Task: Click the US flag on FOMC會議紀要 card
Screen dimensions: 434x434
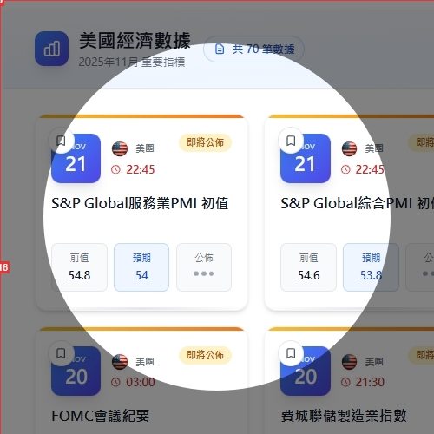Action: pyautogui.click(x=120, y=362)
